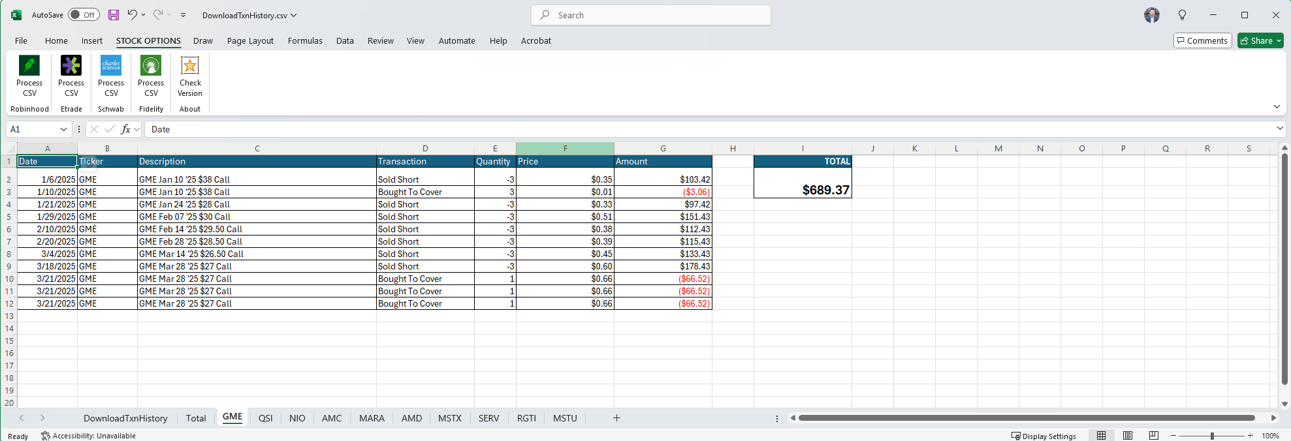Image resolution: width=1291 pixels, height=441 pixels.
Task: Click Accessibility: Unavailable in status bar
Action: pyautogui.click(x=88, y=436)
